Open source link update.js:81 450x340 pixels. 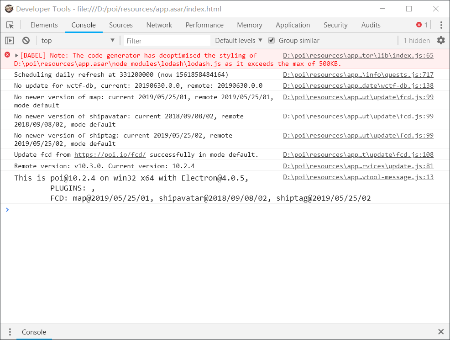coord(358,166)
